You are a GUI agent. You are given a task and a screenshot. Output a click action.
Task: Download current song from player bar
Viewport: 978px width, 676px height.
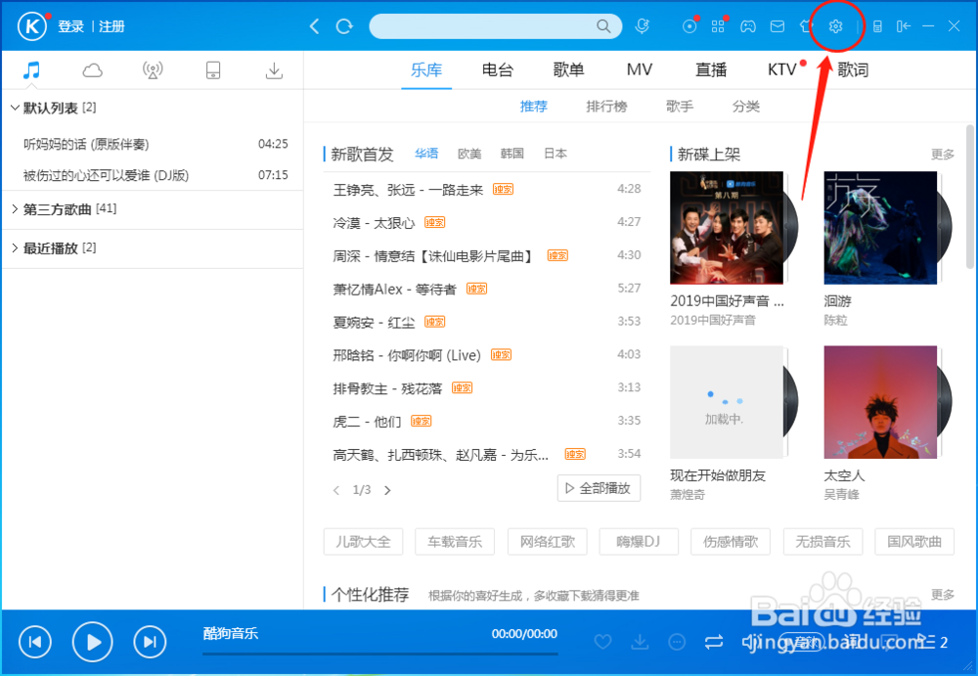(x=640, y=641)
